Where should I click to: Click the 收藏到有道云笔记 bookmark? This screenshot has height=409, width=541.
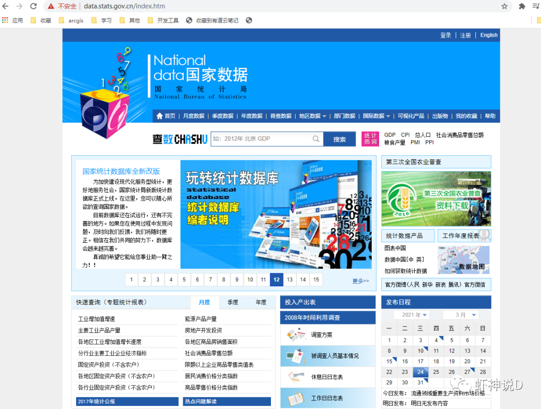pyautogui.click(x=212, y=21)
